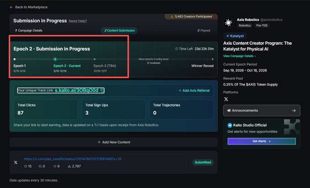
Task: Click the "Data updates every 30 minutes." text
Action: click(x=34, y=181)
